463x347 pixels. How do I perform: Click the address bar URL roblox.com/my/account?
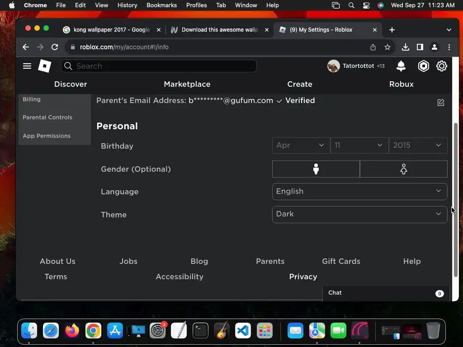pos(124,47)
